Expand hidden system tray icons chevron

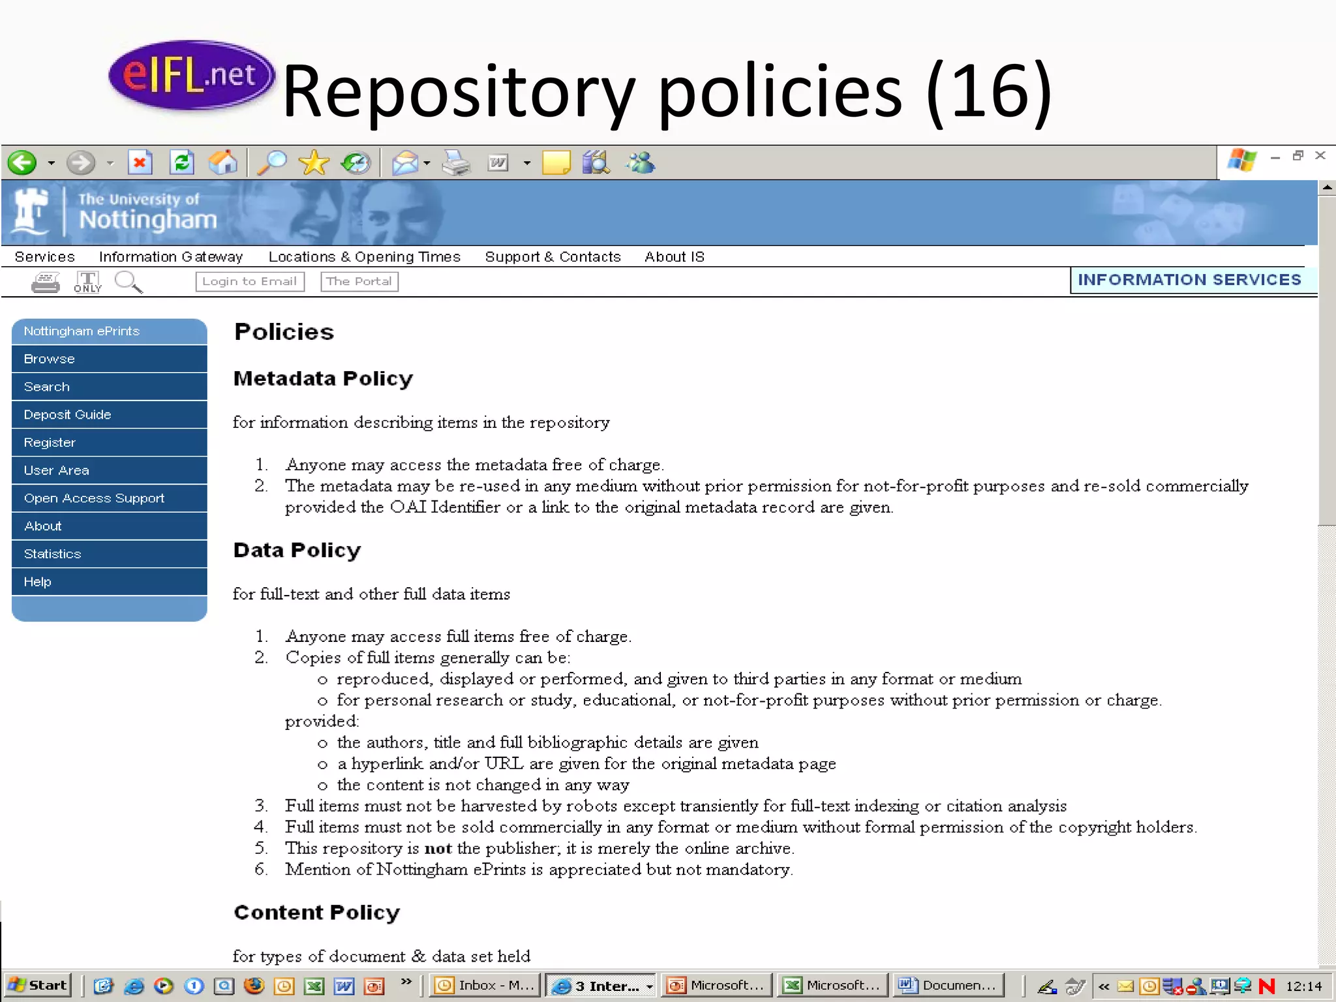tap(1104, 986)
